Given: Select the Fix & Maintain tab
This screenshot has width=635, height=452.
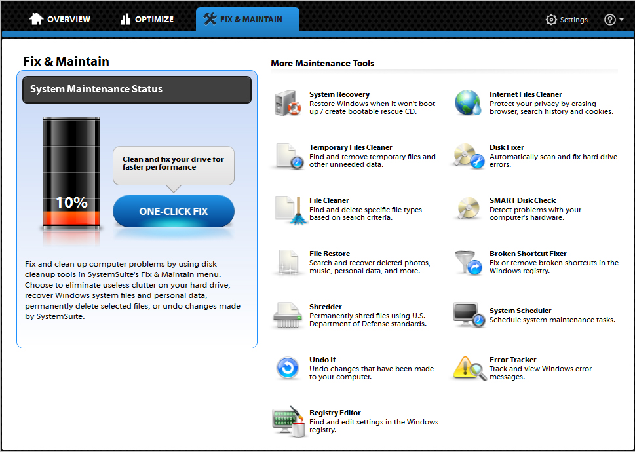Looking at the screenshot, I should [247, 20].
